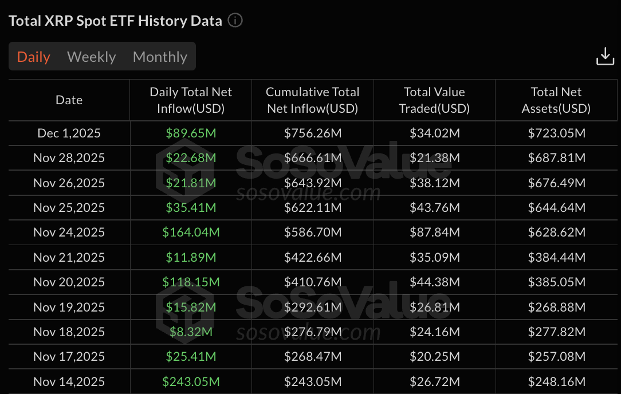621x394 pixels.
Task: Click the $586.70M cumulative inflow cell
Action: [x=312, y=232]
